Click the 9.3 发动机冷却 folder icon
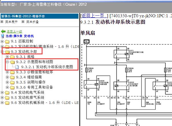Image resolution: width=172 pixels, height=126 pixels. coord(7,52)
